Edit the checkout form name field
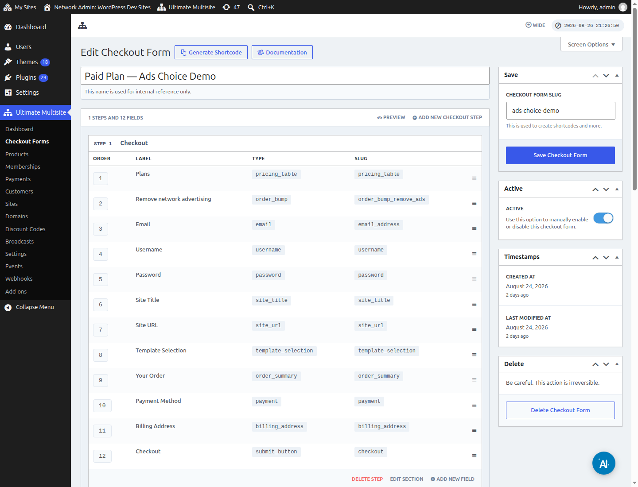This screenshot has height=487, width=638. (x=285, y=76)
